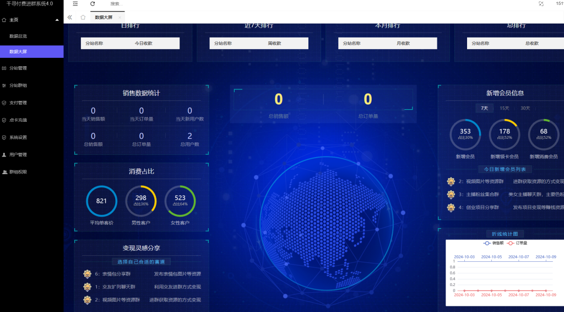Screen dimensions: 564x312
Task: Click the 821 平均单客价 ring
Action: pyautogui.click(x=101, y=201)
